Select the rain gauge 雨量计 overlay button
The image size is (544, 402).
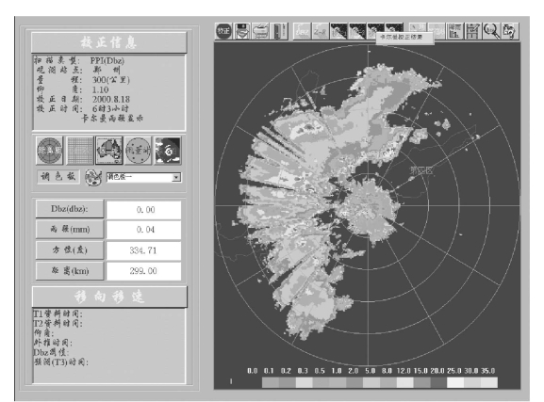pyautogui.click(x=138, y=151)
